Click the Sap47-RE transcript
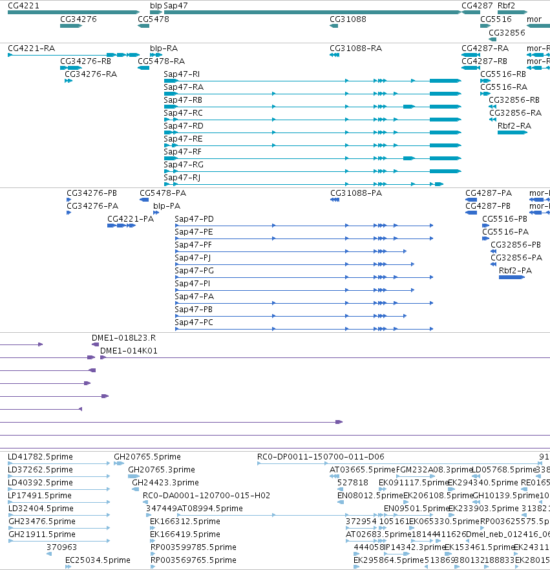 (313, 145)
